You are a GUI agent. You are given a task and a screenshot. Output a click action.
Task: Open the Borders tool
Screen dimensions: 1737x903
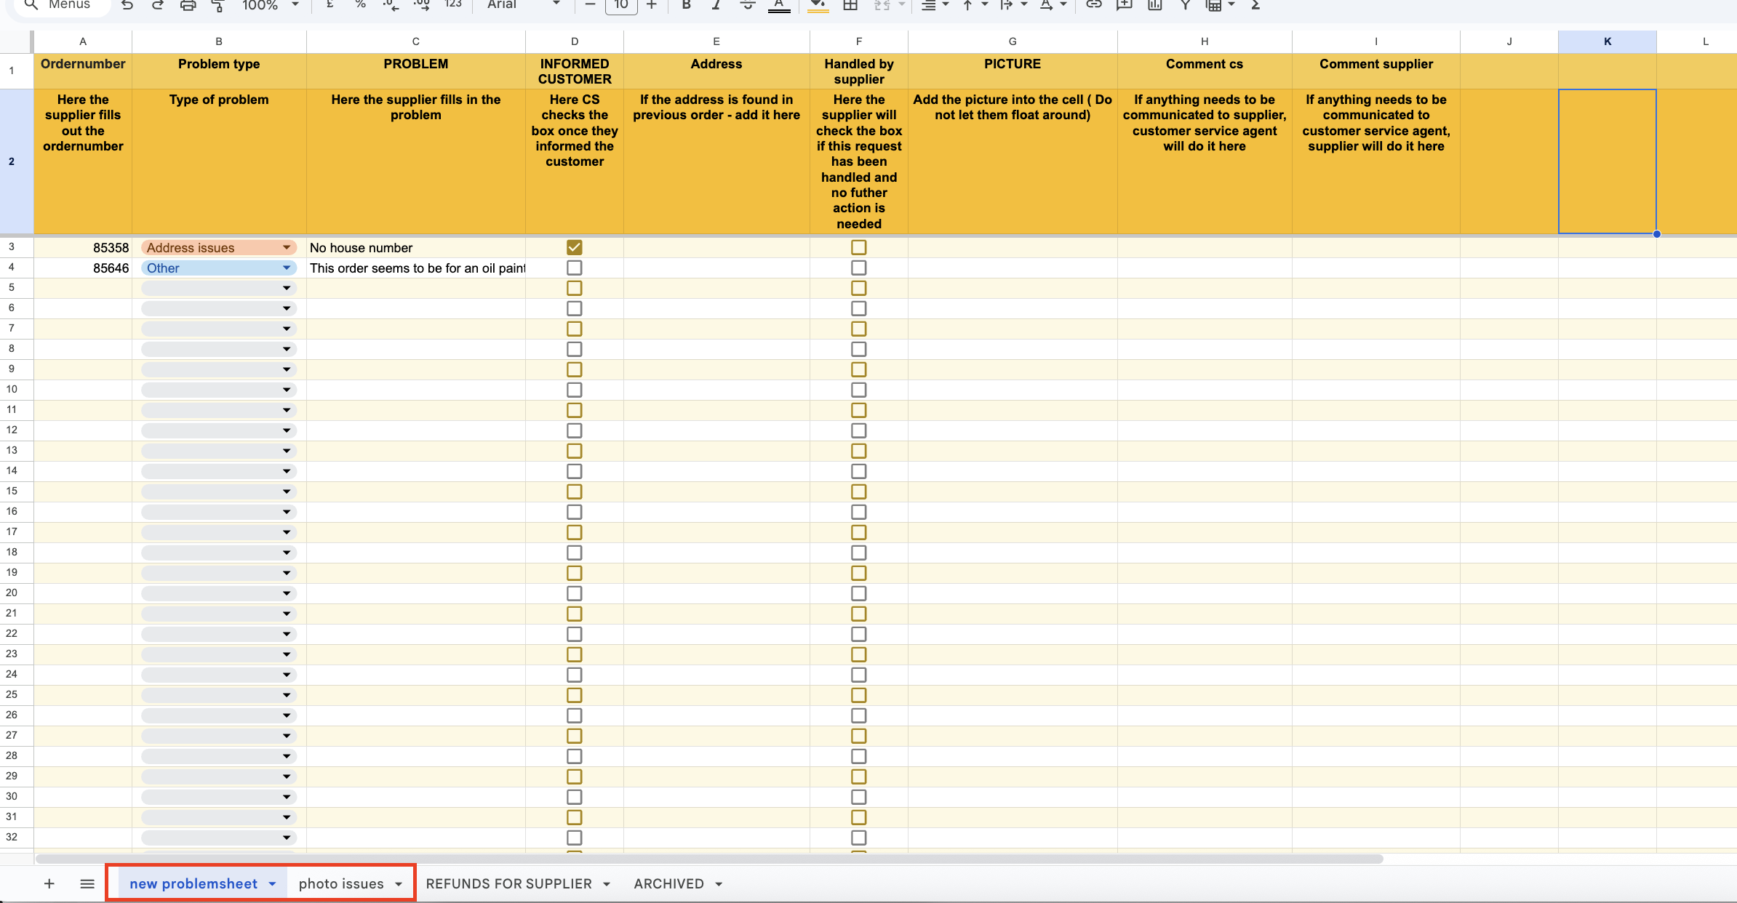point(850,5)
